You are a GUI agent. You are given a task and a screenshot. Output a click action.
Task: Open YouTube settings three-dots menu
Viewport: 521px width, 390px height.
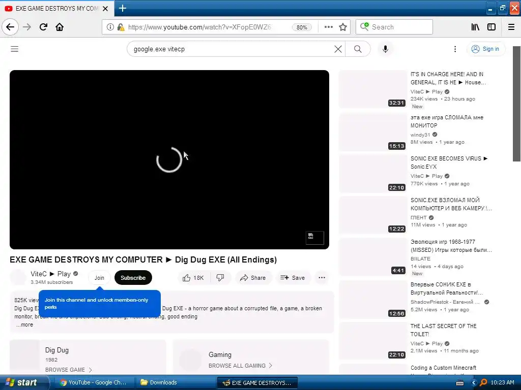(455, 49)
